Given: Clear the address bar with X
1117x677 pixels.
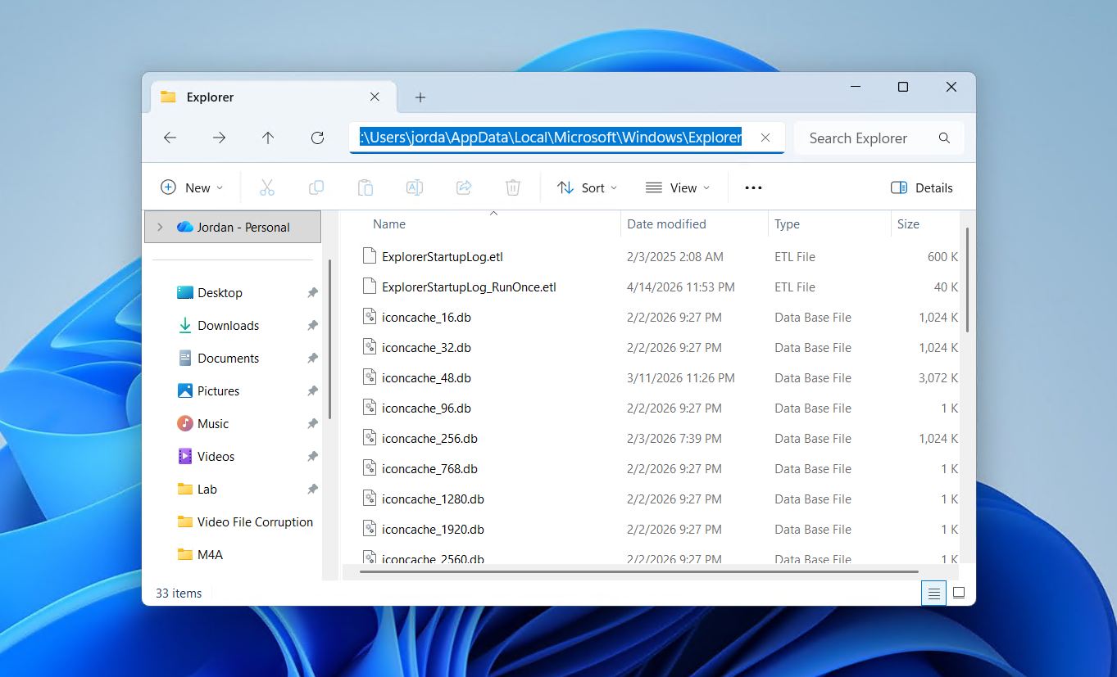Looking at the screenshot, I should point(765,138).
